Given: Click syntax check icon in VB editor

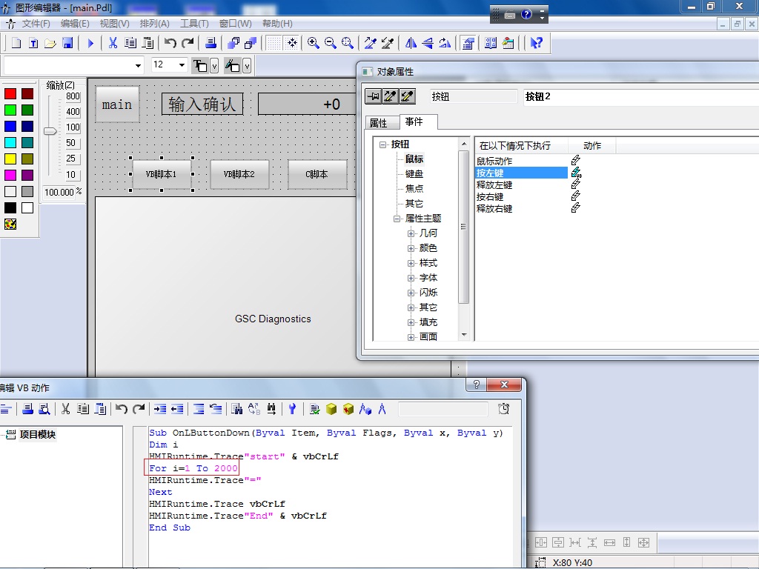Looking at the screenshot, I should click(x=314, y=409).
